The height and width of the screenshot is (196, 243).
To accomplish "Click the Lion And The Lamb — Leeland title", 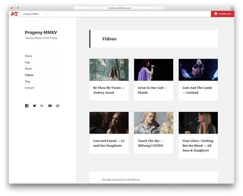I will point(197,90).
